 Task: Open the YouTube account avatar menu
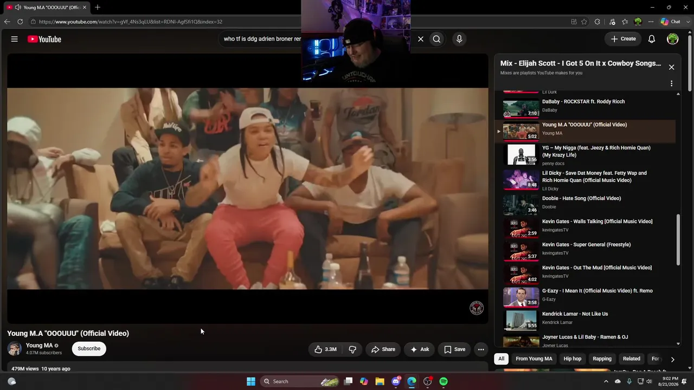click(673, 39)
